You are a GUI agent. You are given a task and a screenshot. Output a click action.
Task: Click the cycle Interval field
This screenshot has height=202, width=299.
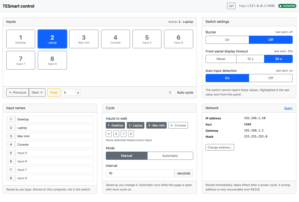click(x=140, y=173)
